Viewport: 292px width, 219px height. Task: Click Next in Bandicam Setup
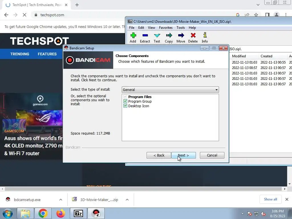coord(184,155)
